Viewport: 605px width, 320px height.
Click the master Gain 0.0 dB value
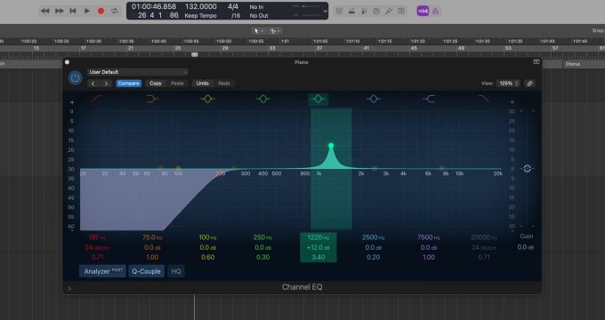(527, 247)
